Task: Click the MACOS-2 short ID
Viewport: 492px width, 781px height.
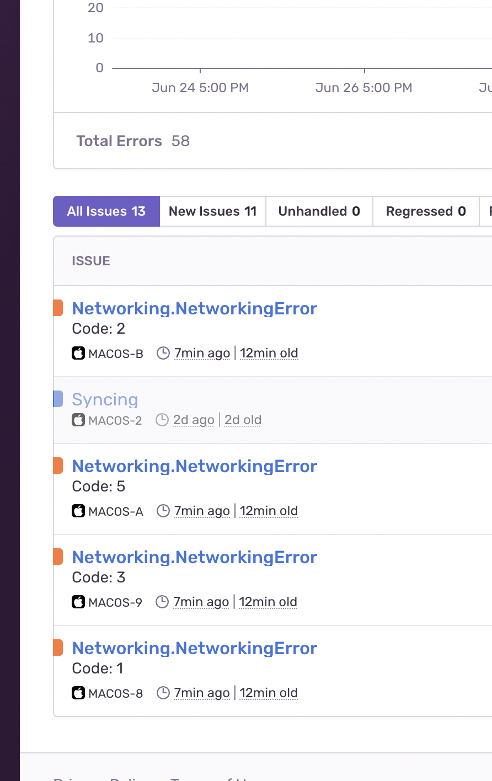Action: (115, 420)
